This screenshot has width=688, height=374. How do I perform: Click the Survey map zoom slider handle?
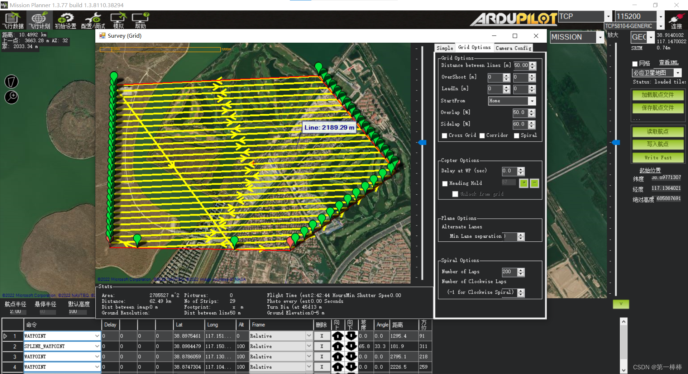pyautogui.click(x=422, y=142)
